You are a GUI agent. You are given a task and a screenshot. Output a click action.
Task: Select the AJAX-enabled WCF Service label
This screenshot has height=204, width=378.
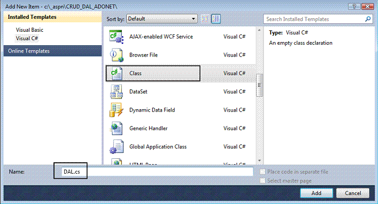[161, 37]
